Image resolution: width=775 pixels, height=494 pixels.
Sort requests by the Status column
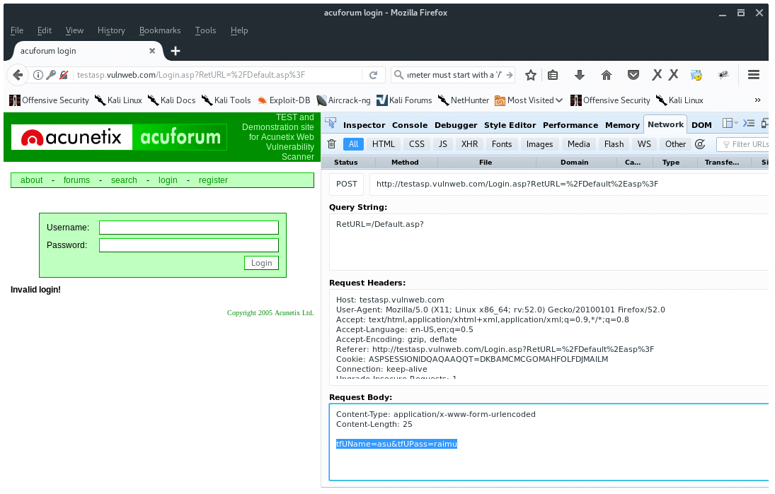point(346,163)
